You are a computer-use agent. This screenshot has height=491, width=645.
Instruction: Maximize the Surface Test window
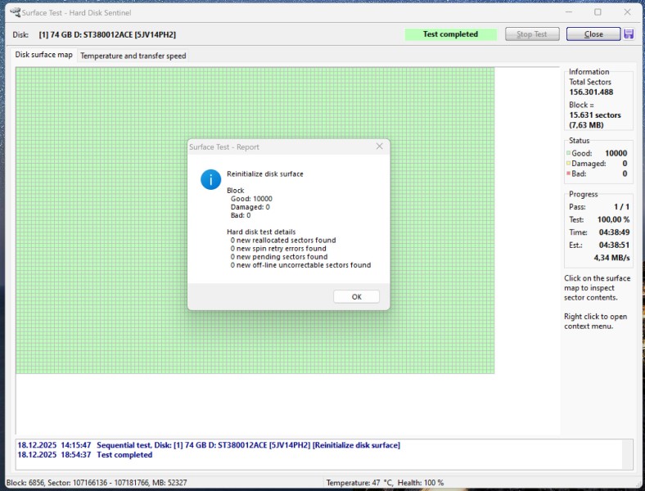(x=598, y=12)
